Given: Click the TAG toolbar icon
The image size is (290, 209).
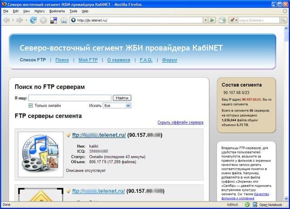Looking at the screenshot, I should tap(64, 20).
